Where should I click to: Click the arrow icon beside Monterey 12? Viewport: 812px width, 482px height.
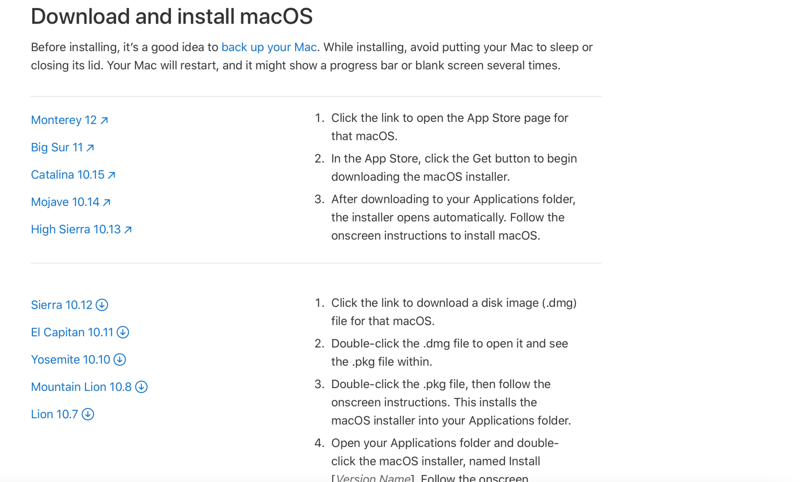click(104, 120)
